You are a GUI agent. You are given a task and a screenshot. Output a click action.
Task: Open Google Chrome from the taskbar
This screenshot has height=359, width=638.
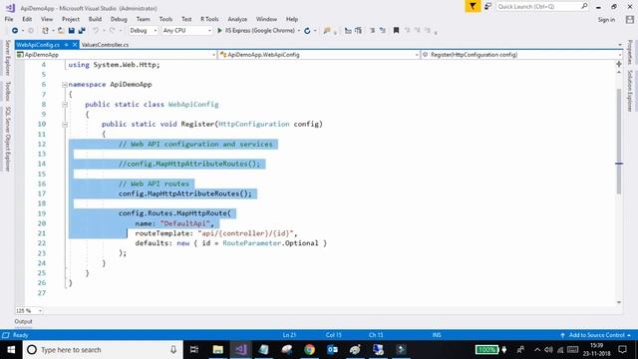pos(310,350)
